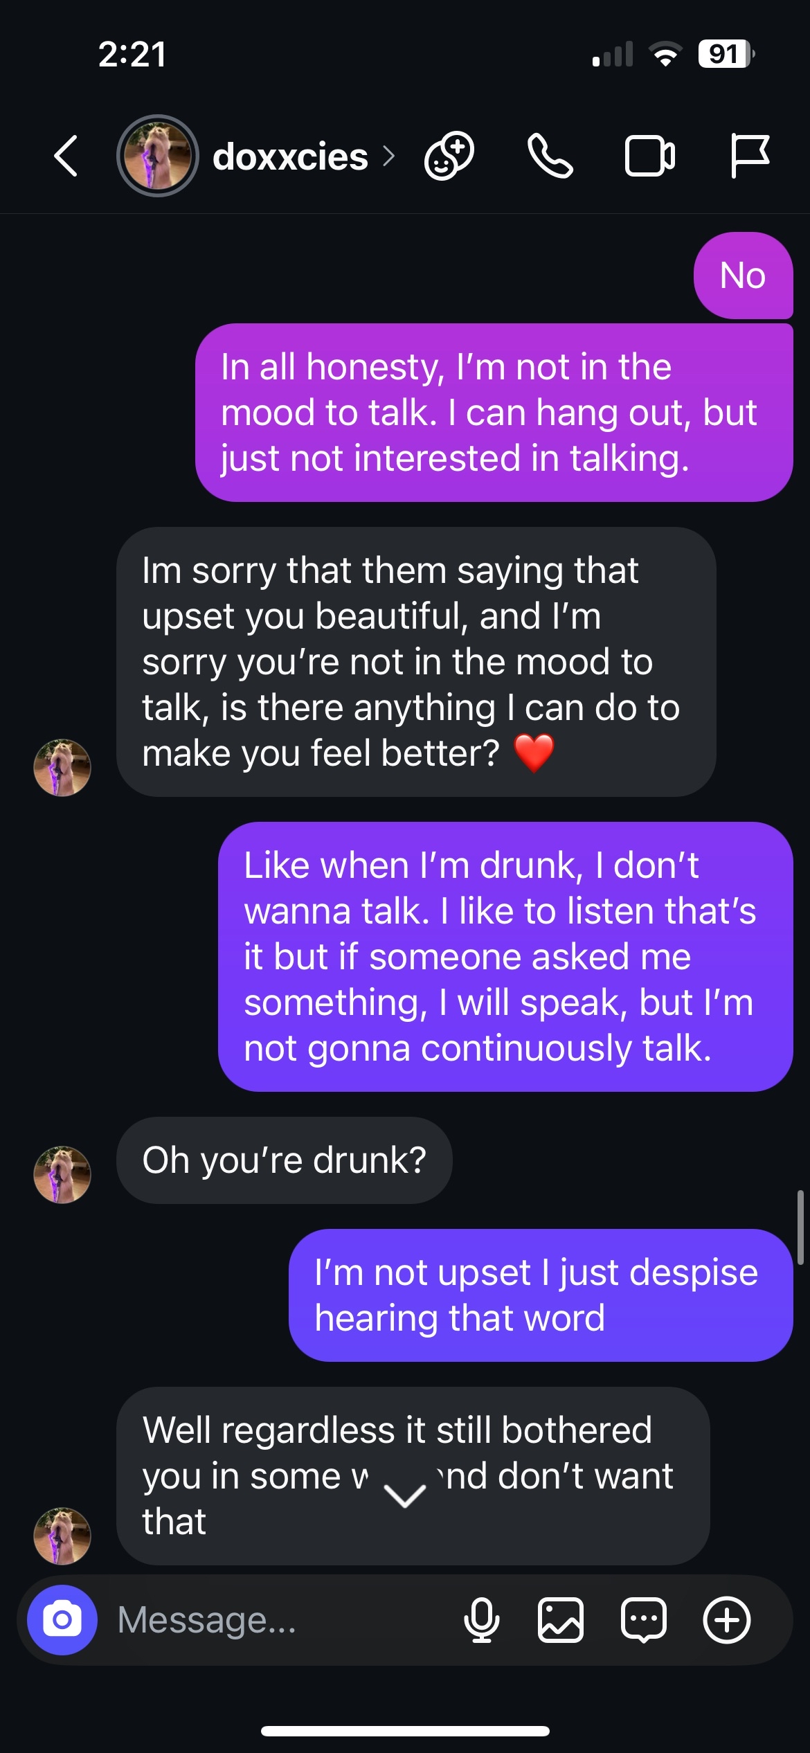Viewport: 810px width, 1753px height.
Task: Open doxxcies chat details
Action: coord(290,157)
